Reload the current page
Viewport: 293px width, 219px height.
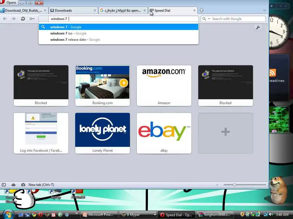tap(23, 19)
